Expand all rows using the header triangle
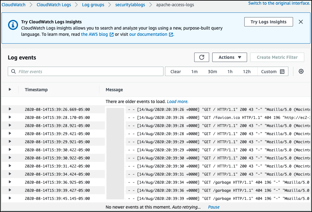Image resolution: width=312 pixels, height=212 pixels. (x=10, y=89)
